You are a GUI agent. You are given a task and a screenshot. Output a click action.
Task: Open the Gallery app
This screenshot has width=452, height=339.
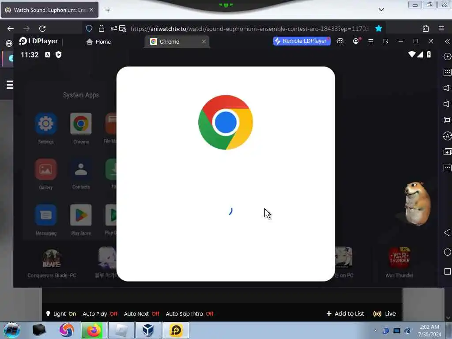pyautogui.click(x=45, y=169)
